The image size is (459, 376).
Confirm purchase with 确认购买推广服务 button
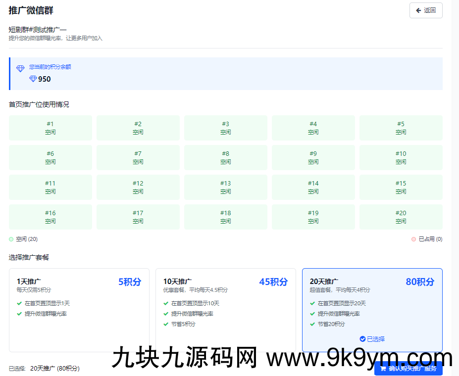[x=408, y=369]
